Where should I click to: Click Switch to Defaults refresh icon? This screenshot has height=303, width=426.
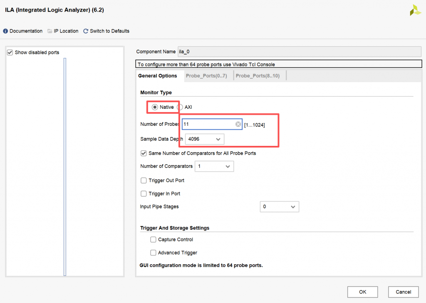click(86, 31)
